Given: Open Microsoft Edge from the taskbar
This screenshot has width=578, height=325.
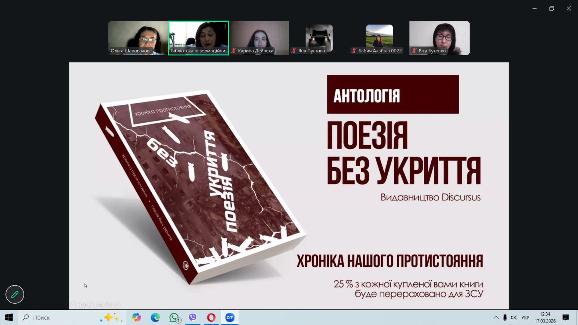Looking at the screenshot, I should [155, 317].
